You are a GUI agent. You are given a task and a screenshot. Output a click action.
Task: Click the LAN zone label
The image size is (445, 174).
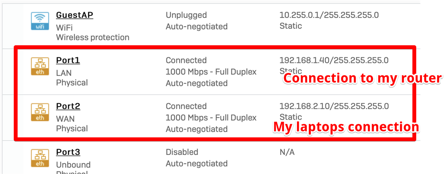click(64, 73)
